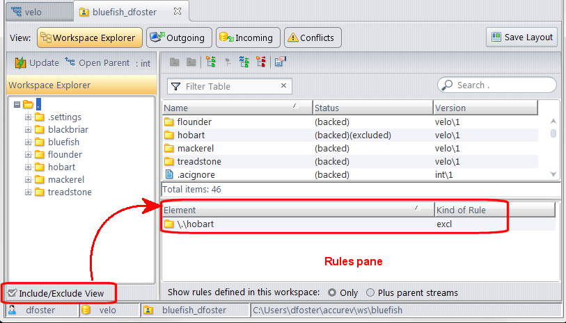
Task: Sort by the Kind of Rule header
Action: click(x=495, y=210)
